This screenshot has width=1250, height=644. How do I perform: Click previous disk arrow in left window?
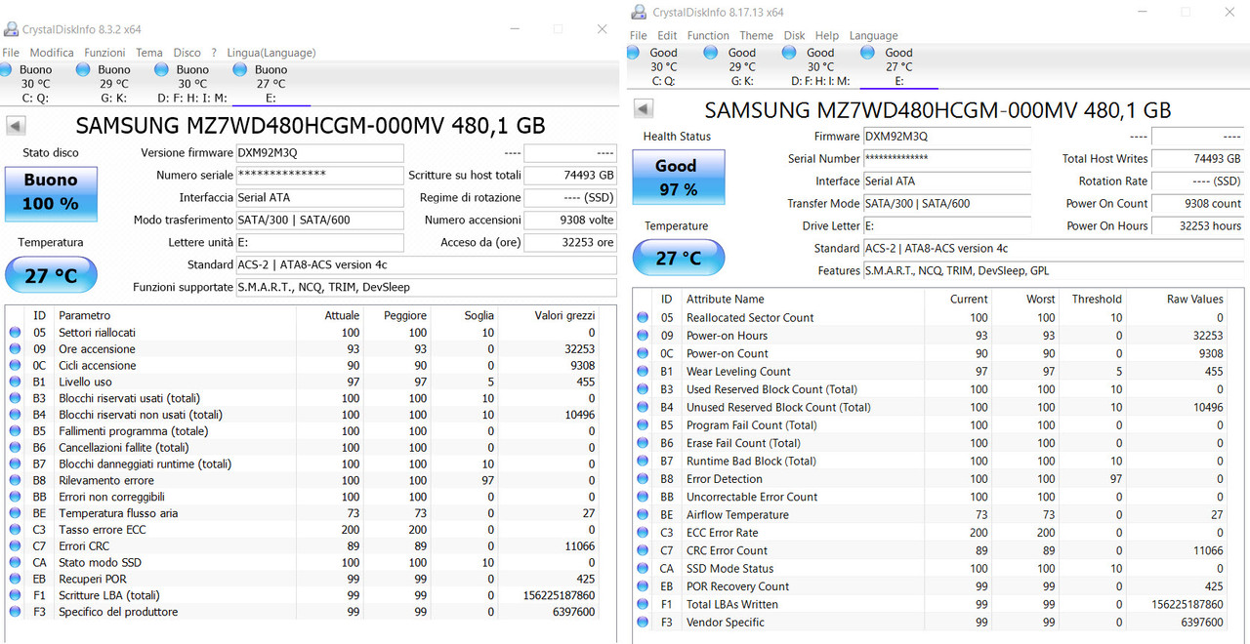(16, 126)
